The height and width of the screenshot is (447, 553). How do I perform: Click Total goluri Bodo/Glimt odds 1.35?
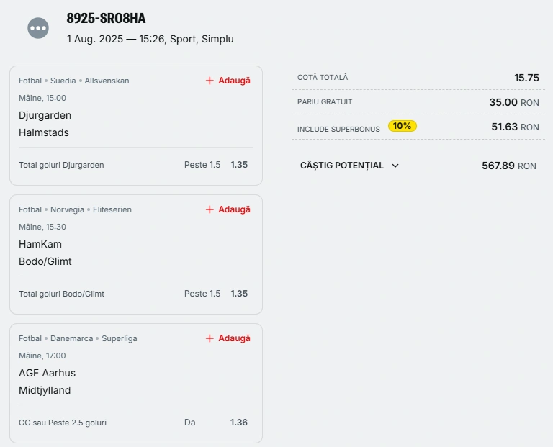point(239,293)
